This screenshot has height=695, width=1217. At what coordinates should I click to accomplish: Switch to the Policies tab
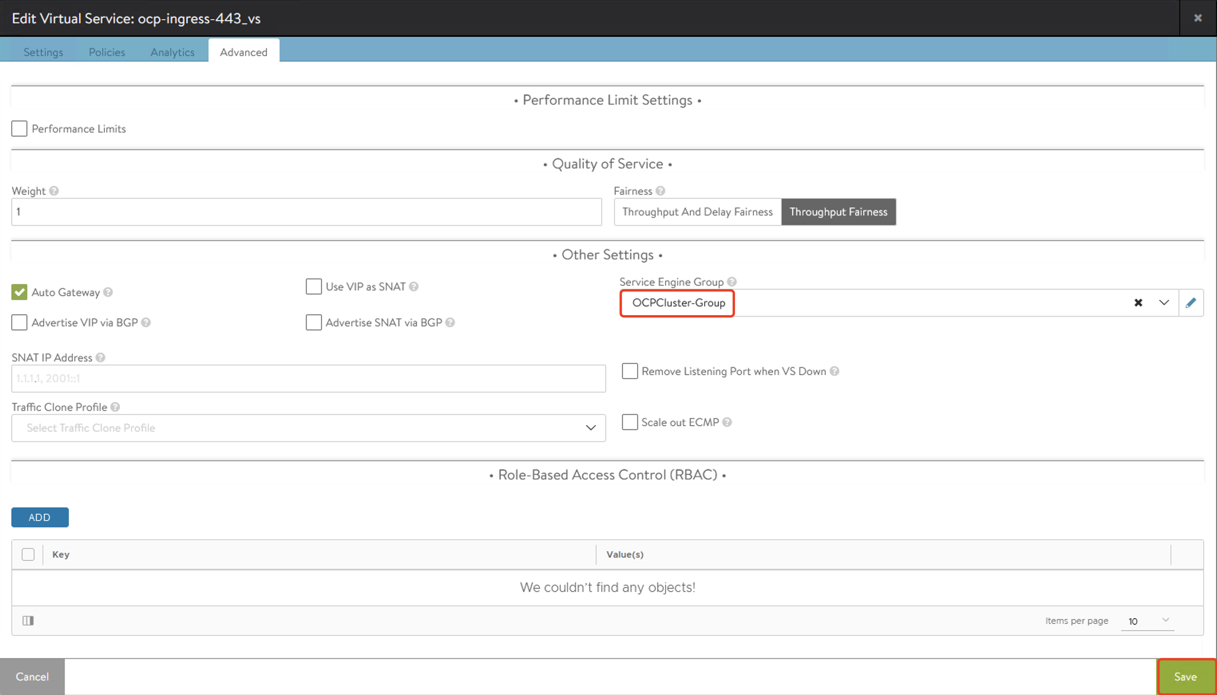tap(107, 52)
